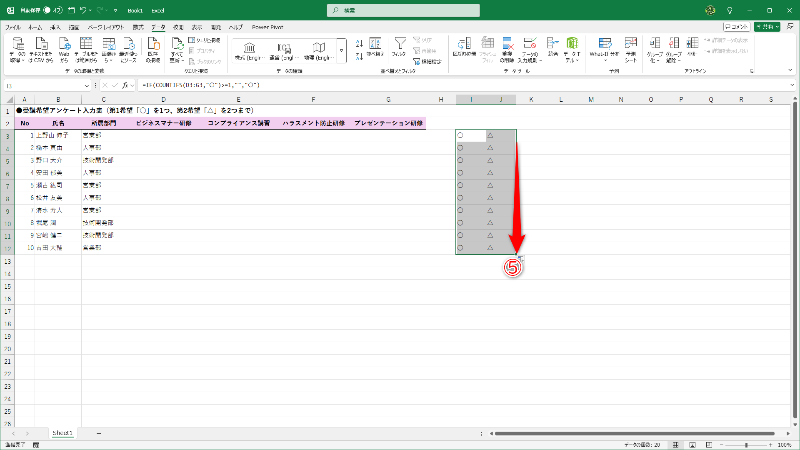800x450 pixels.
Task: Expand the Name Box dropdown
Action: (87, 86)
